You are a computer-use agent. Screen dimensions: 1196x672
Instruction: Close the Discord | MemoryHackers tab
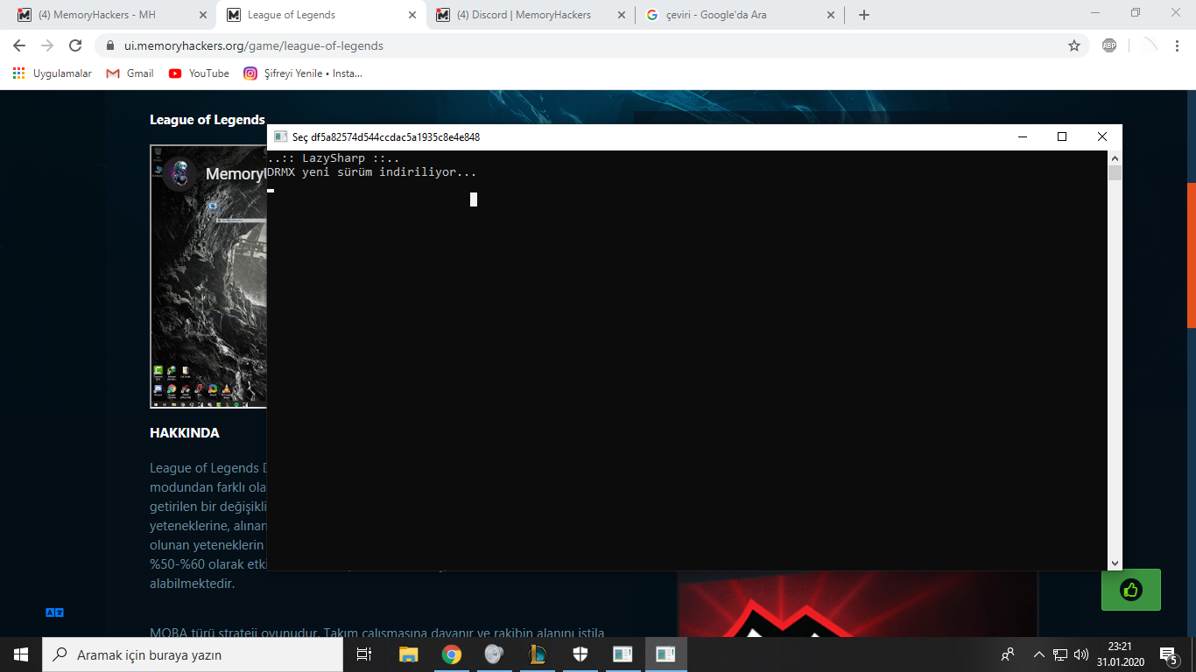tap(622, 15)
